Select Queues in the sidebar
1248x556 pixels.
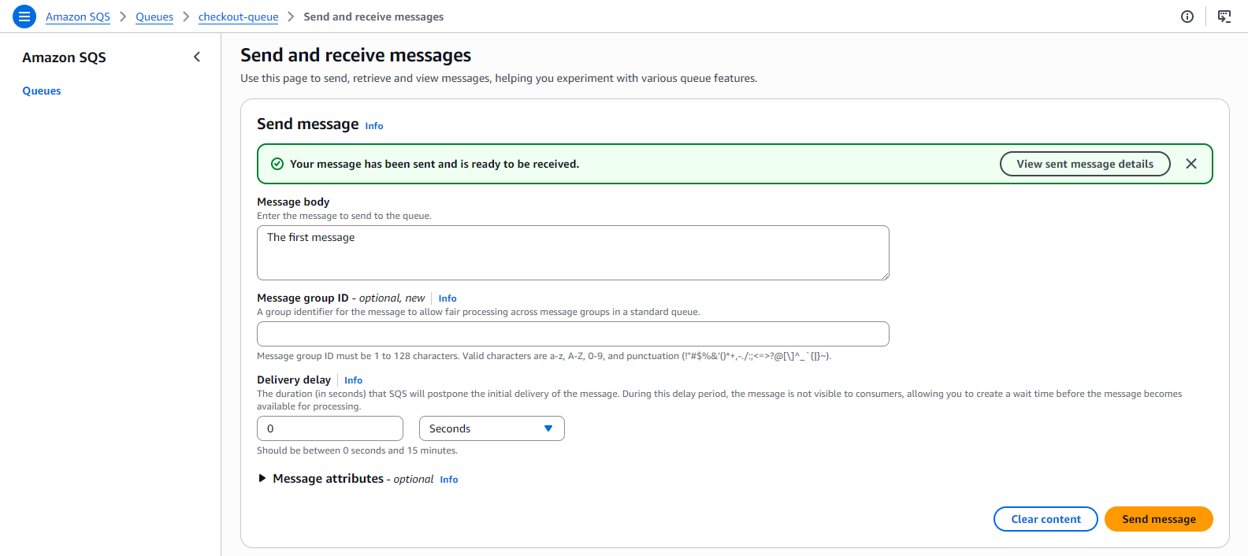42,91
